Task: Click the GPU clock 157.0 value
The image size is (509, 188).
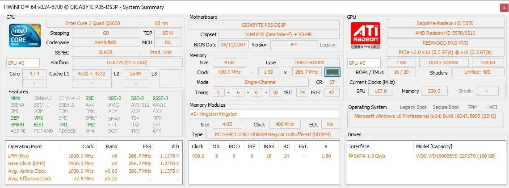Action: pos(380,91)
